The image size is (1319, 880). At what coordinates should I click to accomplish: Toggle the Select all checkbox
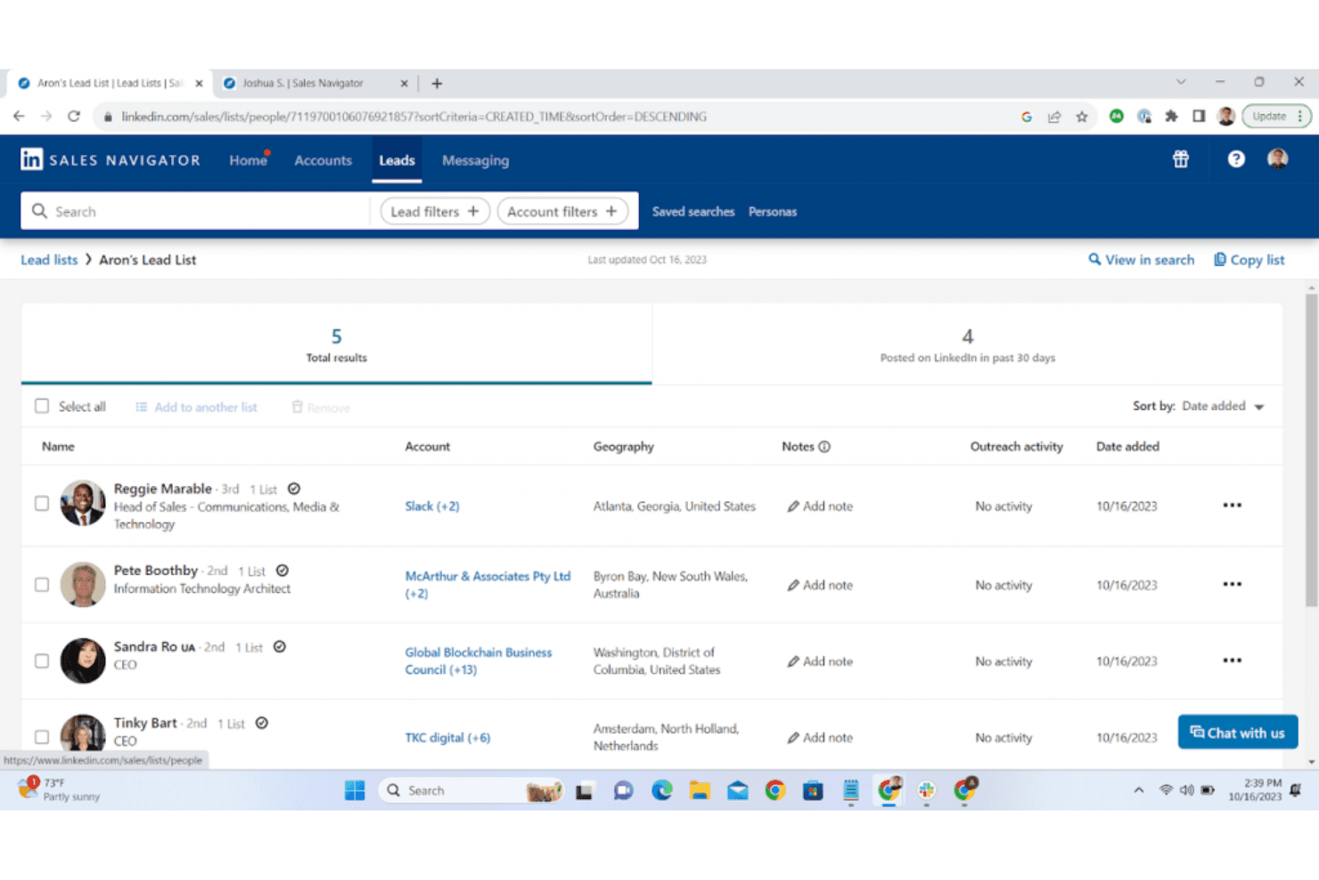[x=42, y=406]
